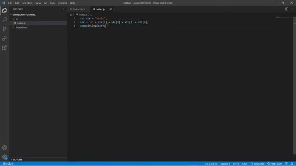
Task: Click the EXPLORER panel title
Action: [18, 9]
